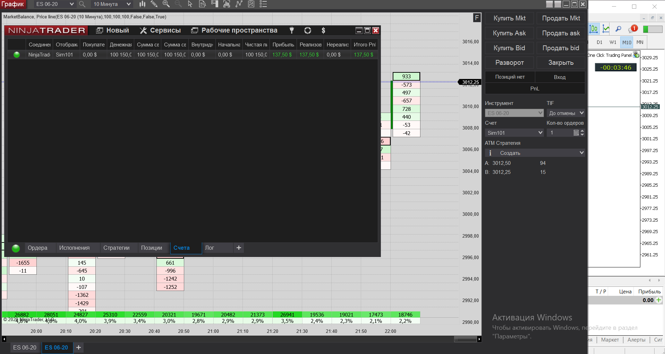The width and height of the screenshot is (665, 354).
Task: Open the chat notification bubble icon
Action: click(633, 29)
